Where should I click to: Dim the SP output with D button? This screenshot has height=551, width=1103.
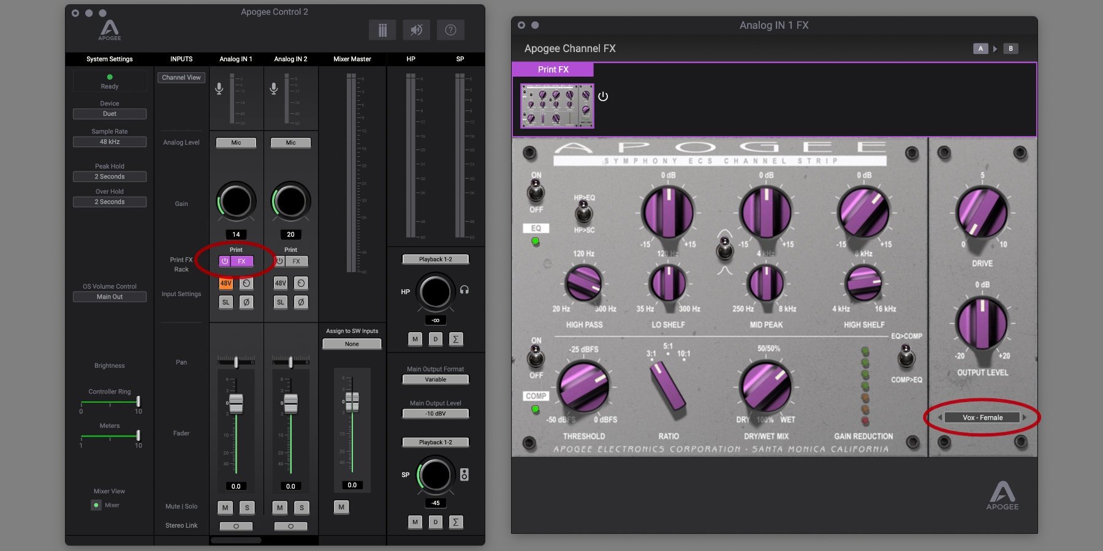(x=436, y=522)
